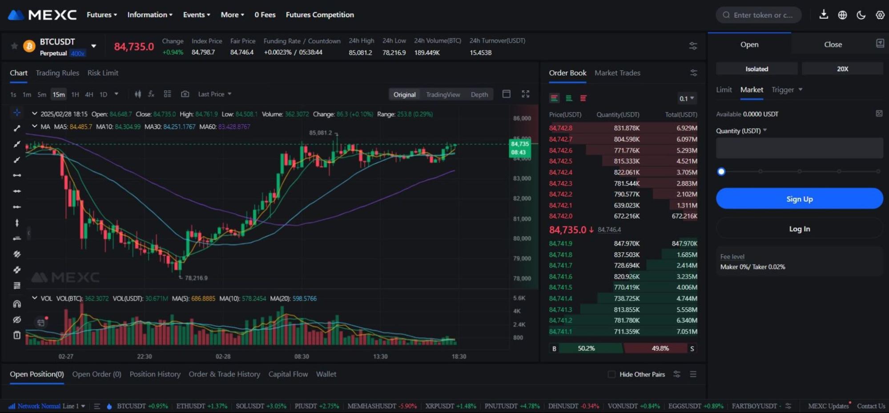Open Contact Us in the status bar
Viewport: 889px width, 413px height.
coord(871,406)
